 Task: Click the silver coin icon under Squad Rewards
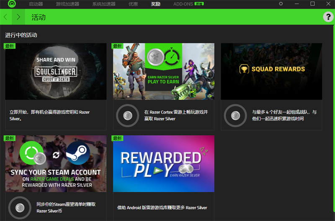[235, 116]
